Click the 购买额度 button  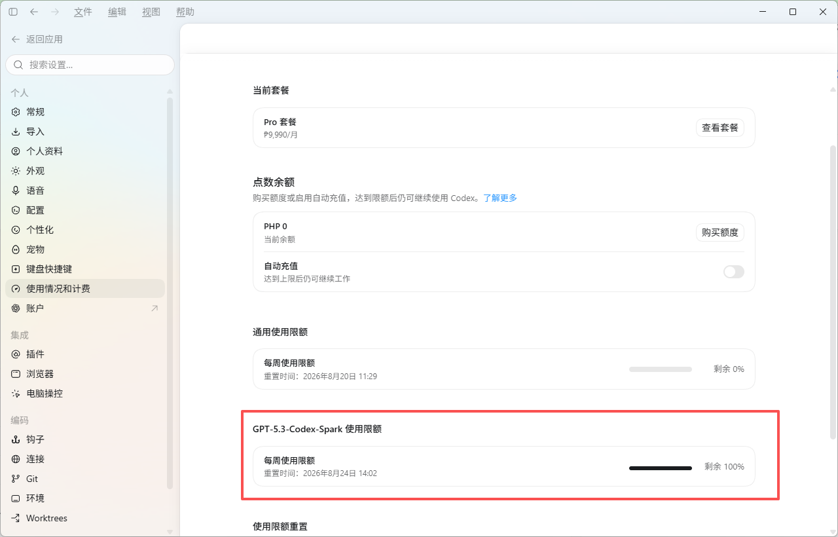pos(720,232)
